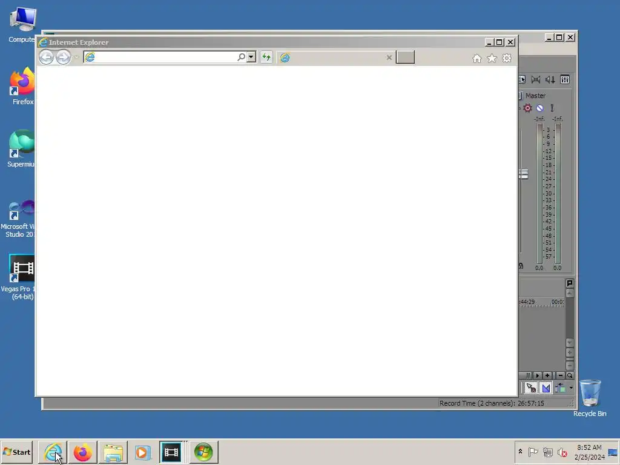Viewport: 620px width, 465px height.
Task: Maximize the Internet Explorer window
Action: pos(500,42)
